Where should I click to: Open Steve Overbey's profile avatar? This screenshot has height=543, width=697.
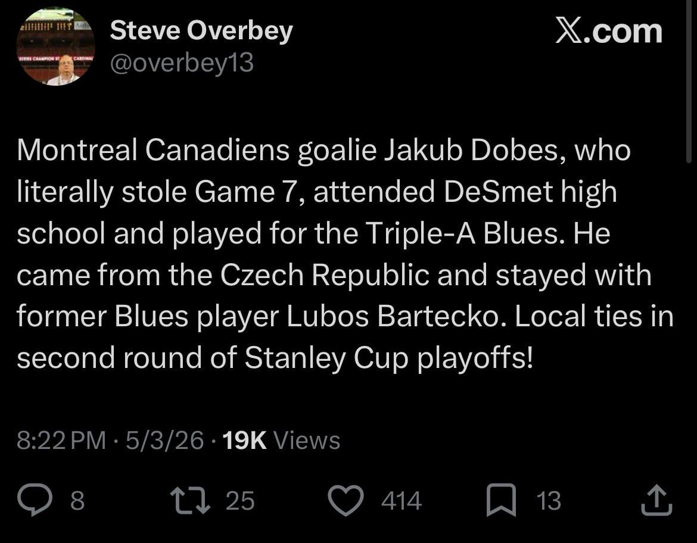coord(55,46)
